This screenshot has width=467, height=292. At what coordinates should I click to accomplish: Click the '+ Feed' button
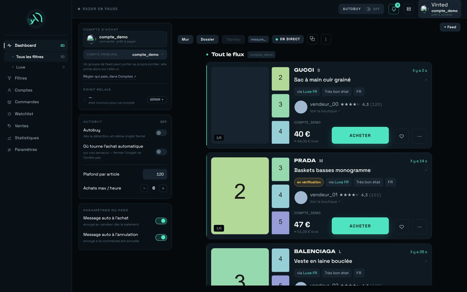[x=450, y=27]
